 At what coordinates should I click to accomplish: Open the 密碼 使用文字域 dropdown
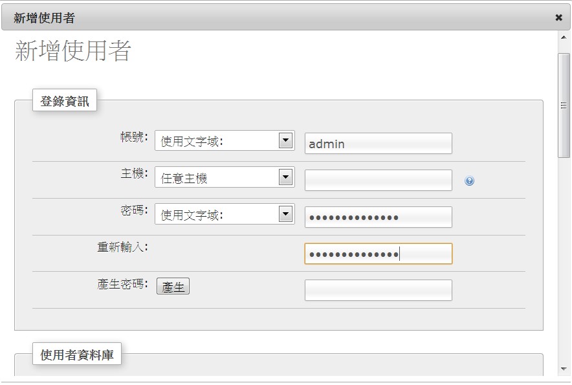click(225, 215)
